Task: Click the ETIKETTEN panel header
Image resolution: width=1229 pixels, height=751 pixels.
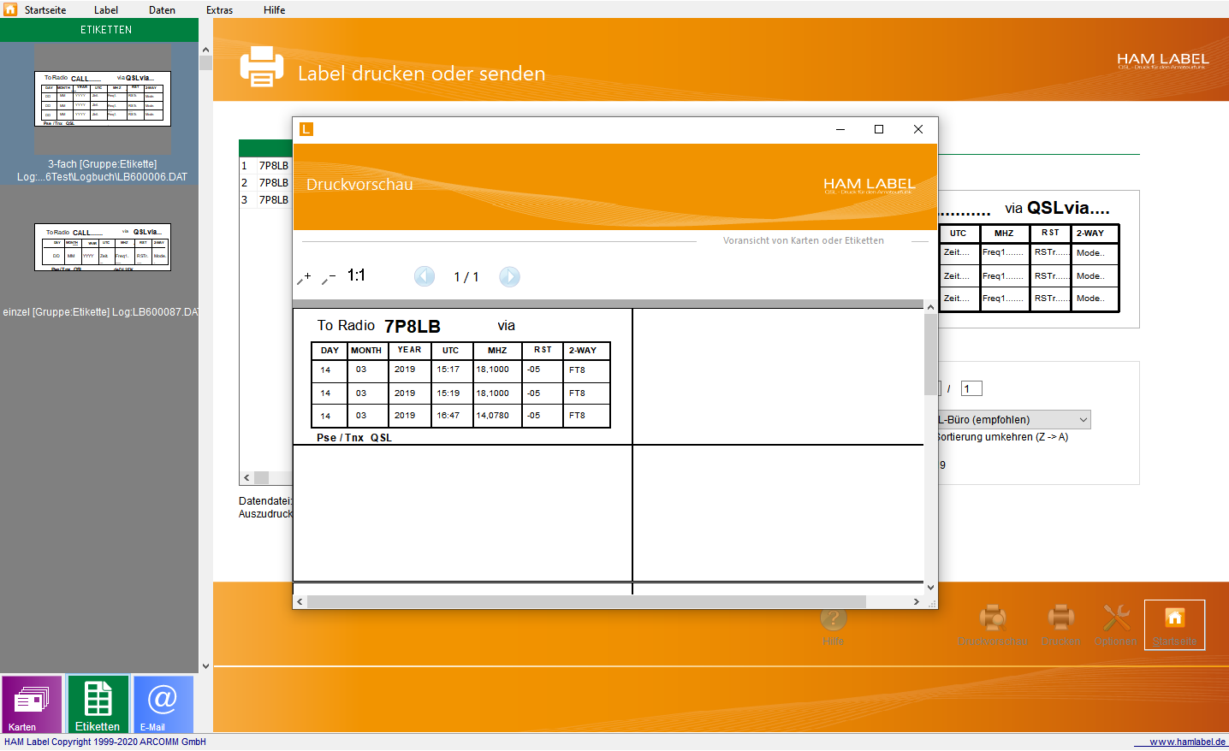Action: (x=99, y=30)
